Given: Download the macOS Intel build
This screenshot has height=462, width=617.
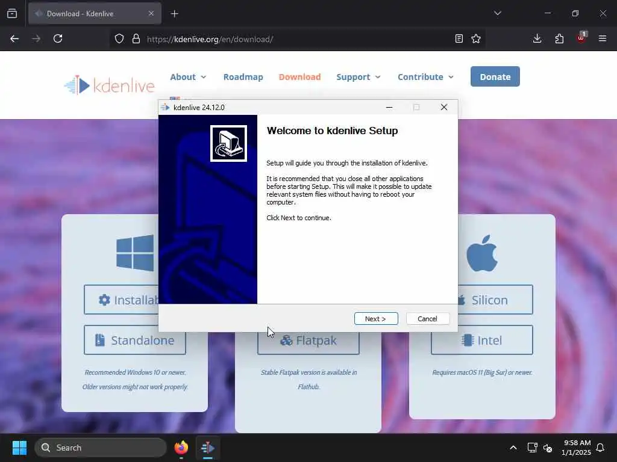Looking at the screenshot, I should (482, 340).
